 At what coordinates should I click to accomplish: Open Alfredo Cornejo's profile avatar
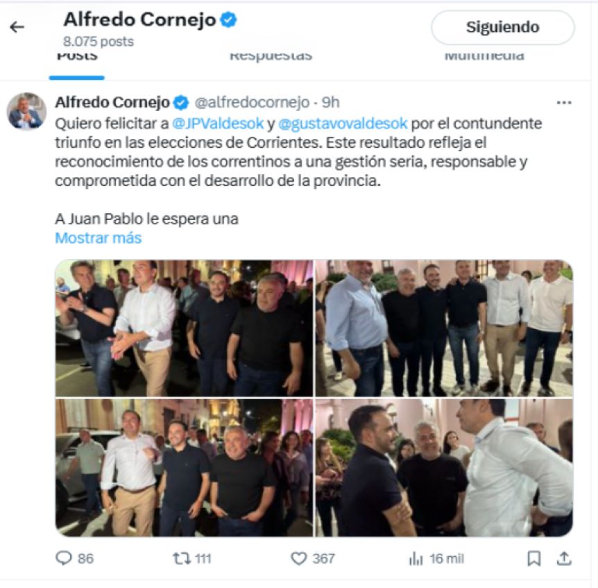pos(26,111)
